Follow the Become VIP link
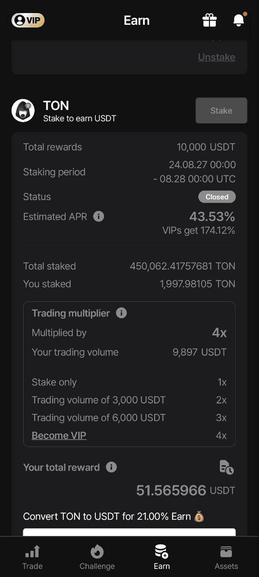Viewport: 259px width, 577px height. [59, 435]
